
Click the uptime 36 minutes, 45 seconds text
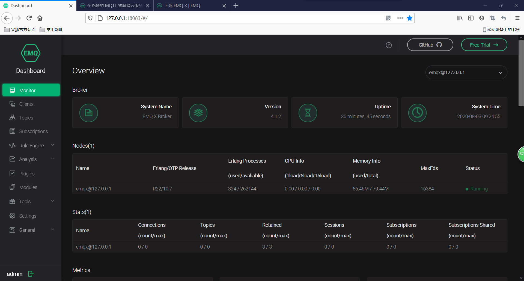coord(366,116)
